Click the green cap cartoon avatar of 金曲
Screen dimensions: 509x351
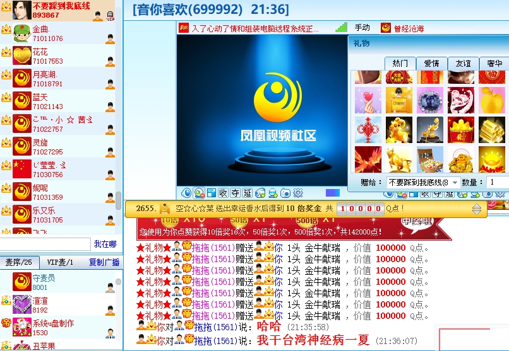[22, 33]
